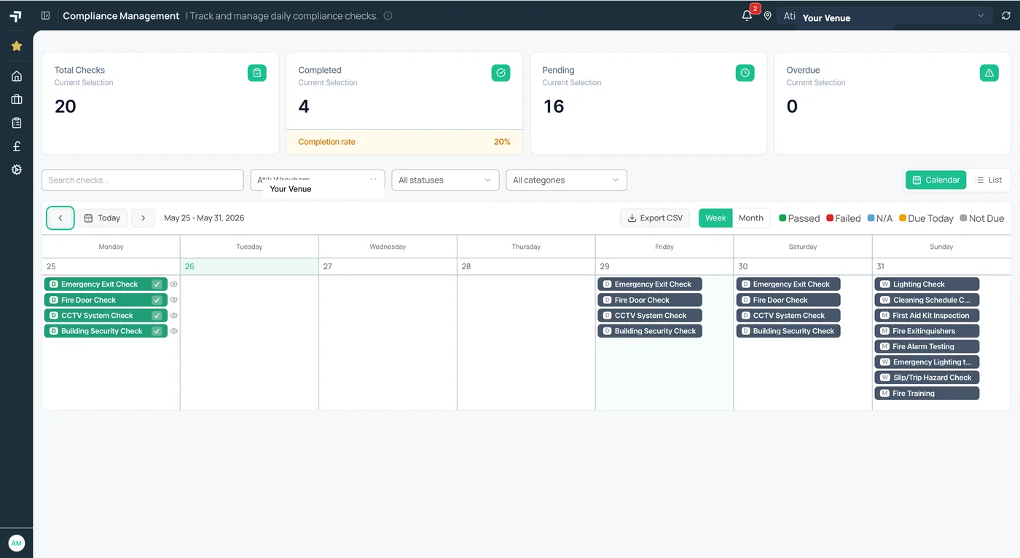This screenshot has height=558, width=1020.
Task: Click the Overdue warning triangle icon
Action: (x=989, y=73)
